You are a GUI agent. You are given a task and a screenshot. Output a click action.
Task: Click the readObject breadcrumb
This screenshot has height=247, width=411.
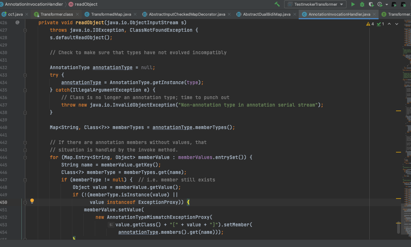click(x=86, y=4)
